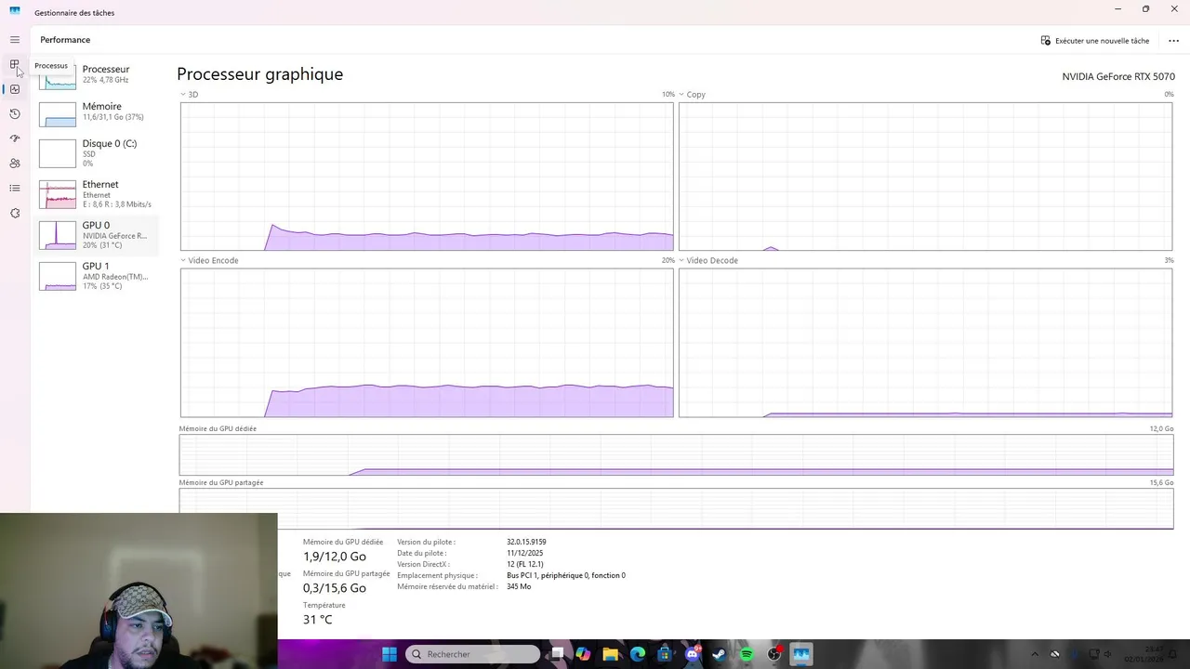This screenshot has width=1190, height=669.
Task: Click the Emplacement physique label
Action: [x=437, y=575]
